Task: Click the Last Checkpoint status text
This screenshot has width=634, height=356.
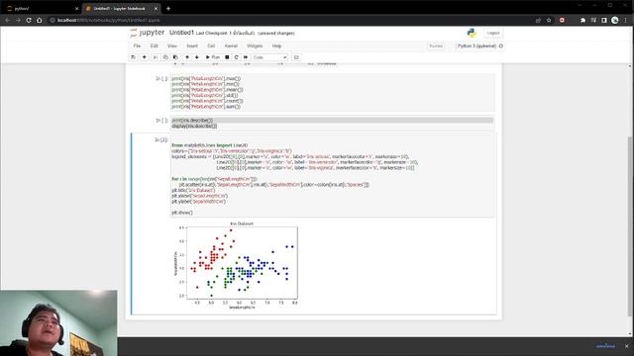Action: point(225,33)
